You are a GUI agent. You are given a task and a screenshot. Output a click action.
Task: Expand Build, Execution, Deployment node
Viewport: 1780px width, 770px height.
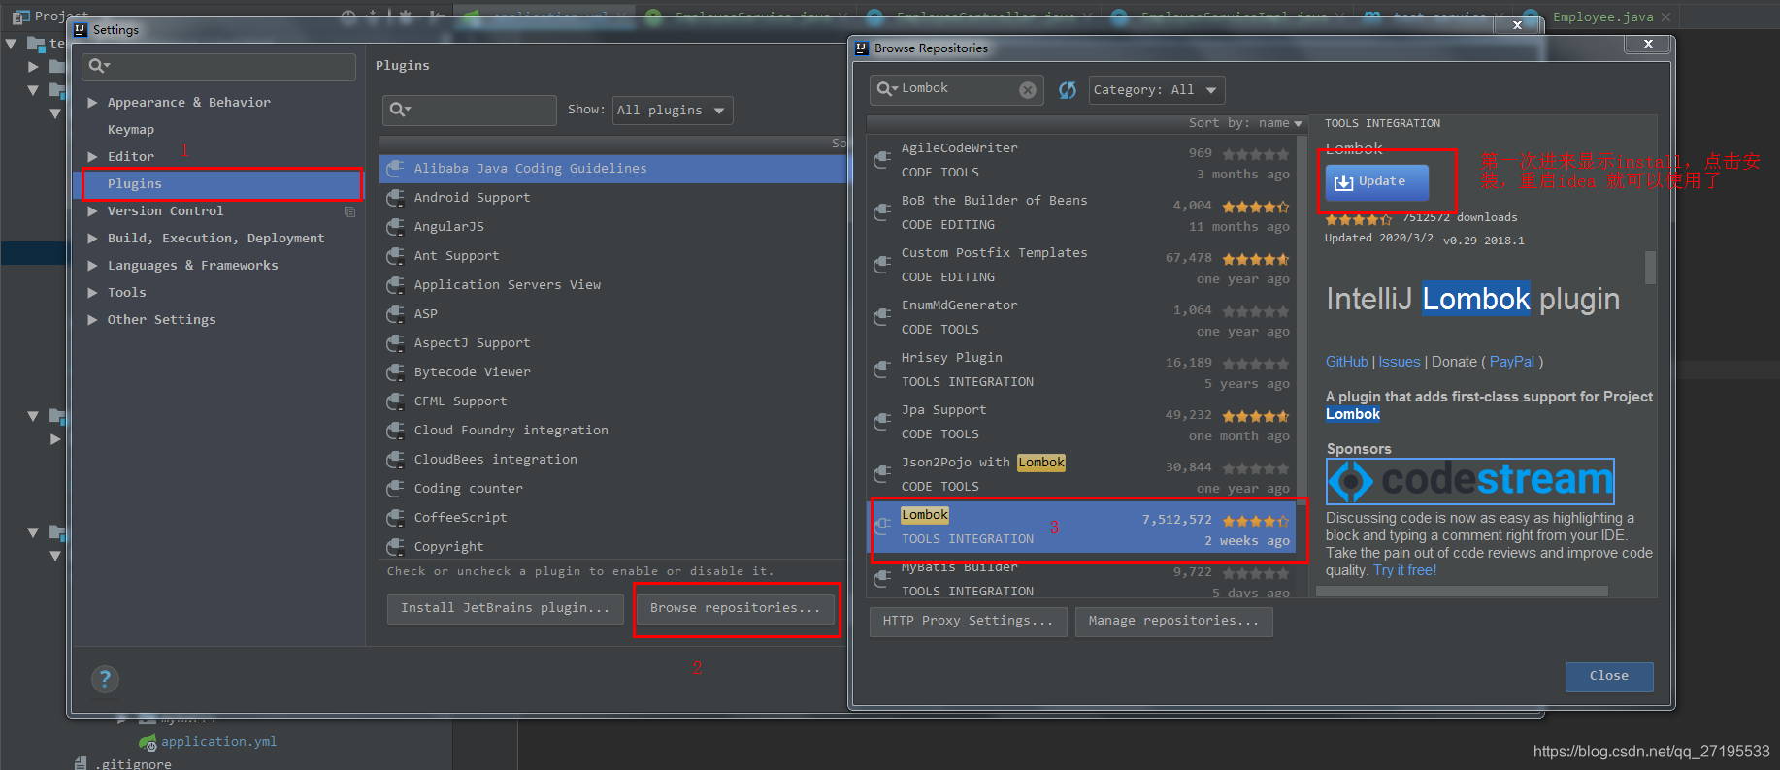coord(92,239)
